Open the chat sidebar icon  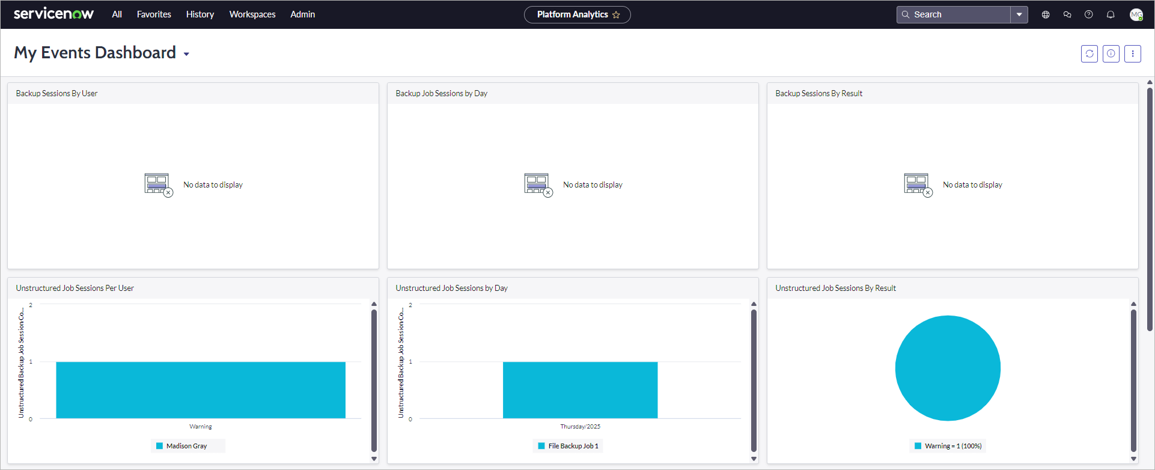coord(1067,14)
